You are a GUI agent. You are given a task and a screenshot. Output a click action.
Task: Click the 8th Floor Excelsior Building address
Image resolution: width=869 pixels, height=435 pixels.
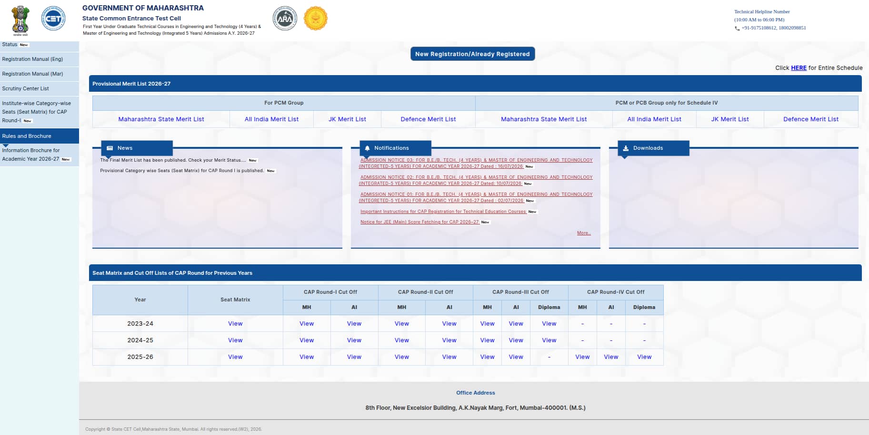tap(476, 408)
